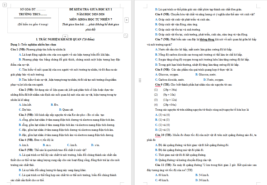The width and height of the screenshot is (267, 185).
Task: Click answer "C. km/h."
Action: coord(72,145)
